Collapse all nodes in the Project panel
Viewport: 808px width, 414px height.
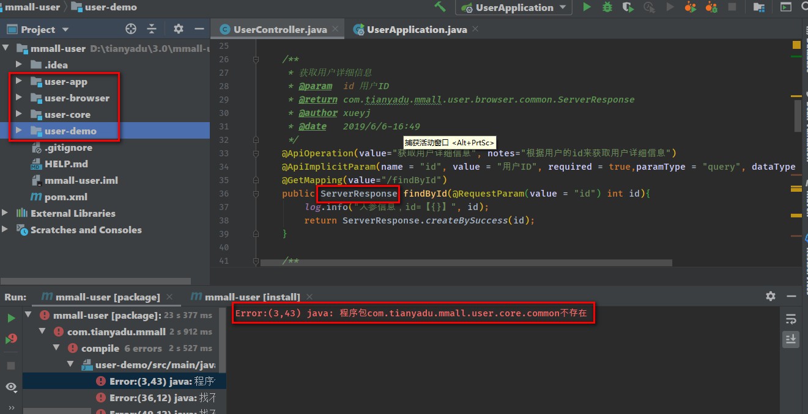(x=153, y=29)
